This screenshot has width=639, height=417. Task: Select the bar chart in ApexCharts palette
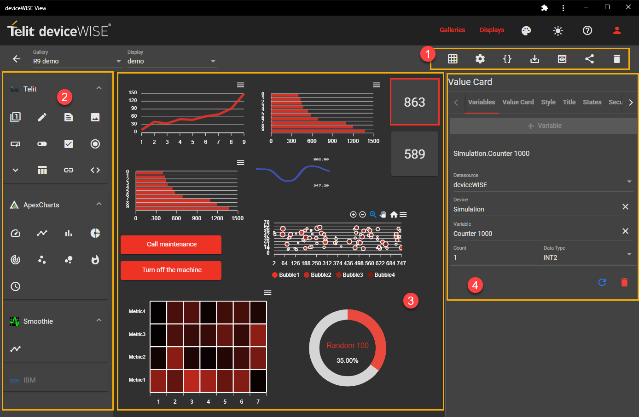click(x=69, y=233)
